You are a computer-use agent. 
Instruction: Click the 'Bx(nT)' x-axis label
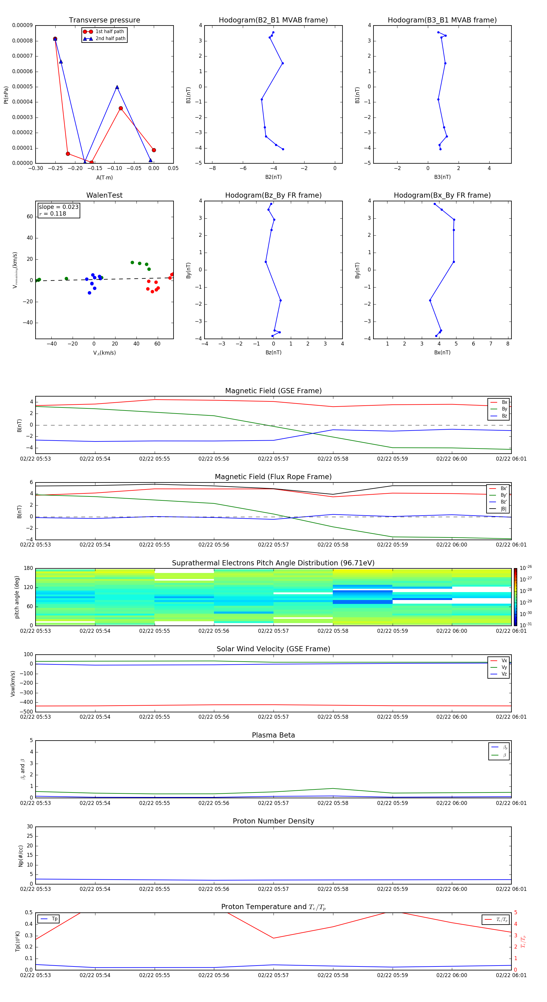click(442, 353)
